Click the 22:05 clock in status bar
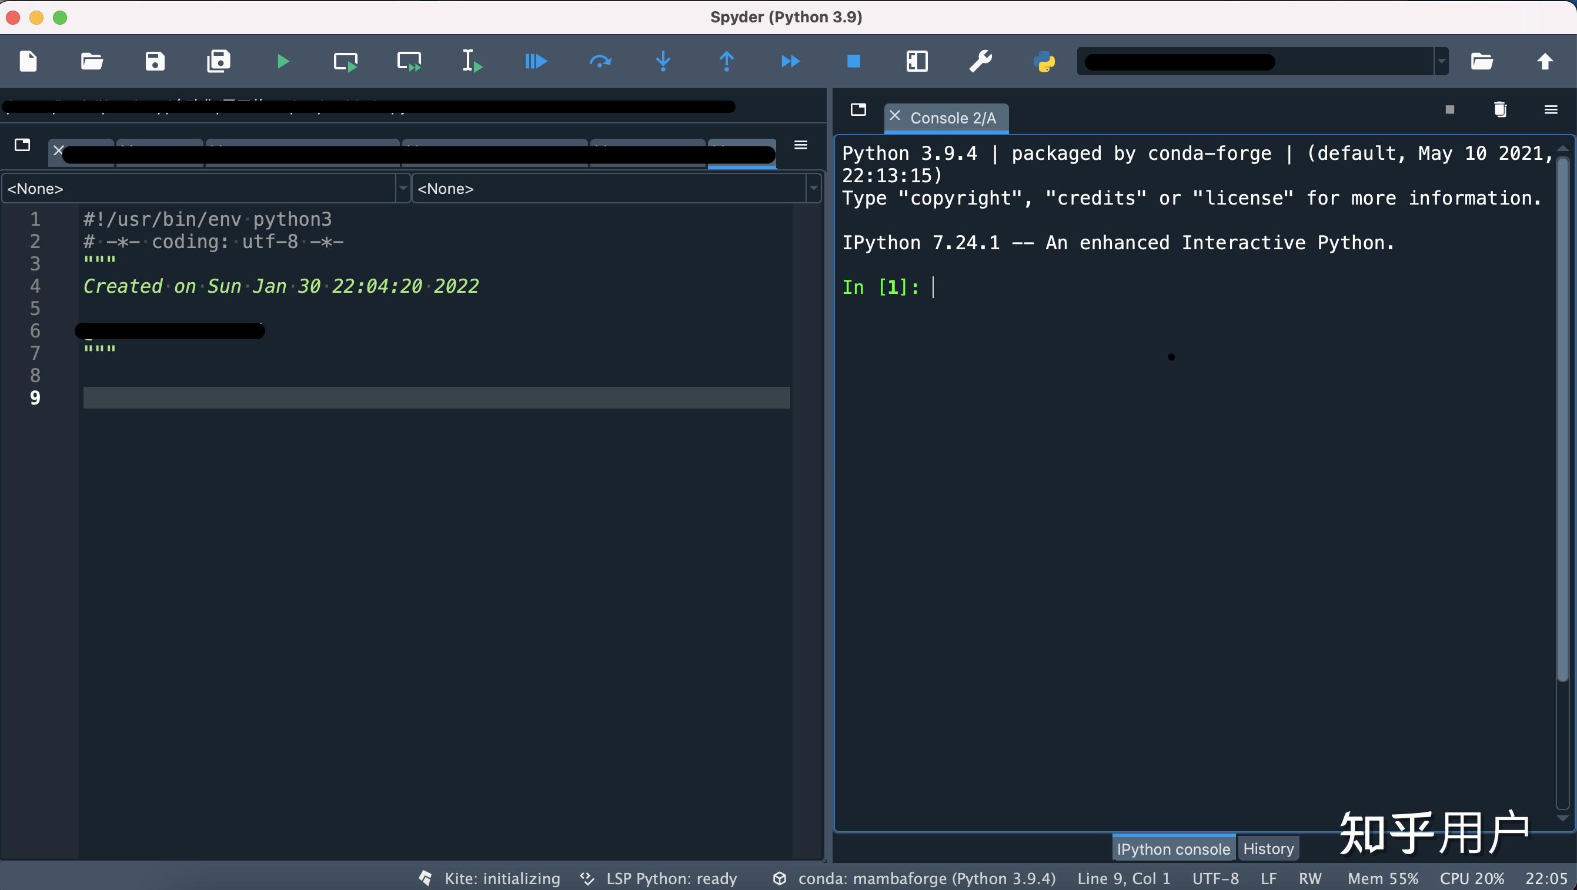This screenshot has width=1577, height=890. [x=1546, y=878]
